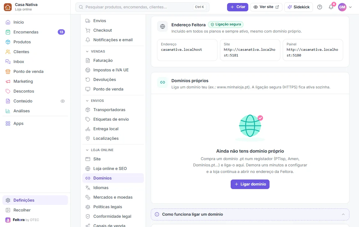Click the Entrega local bicycle icon
Screen dimensions: 359x227
pos(88,129)
